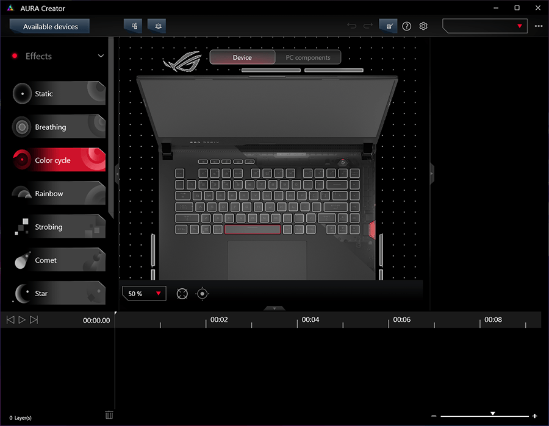Screen dimensions: 549x426
Task: Click the Available devices button
Action: coord(50,26)
